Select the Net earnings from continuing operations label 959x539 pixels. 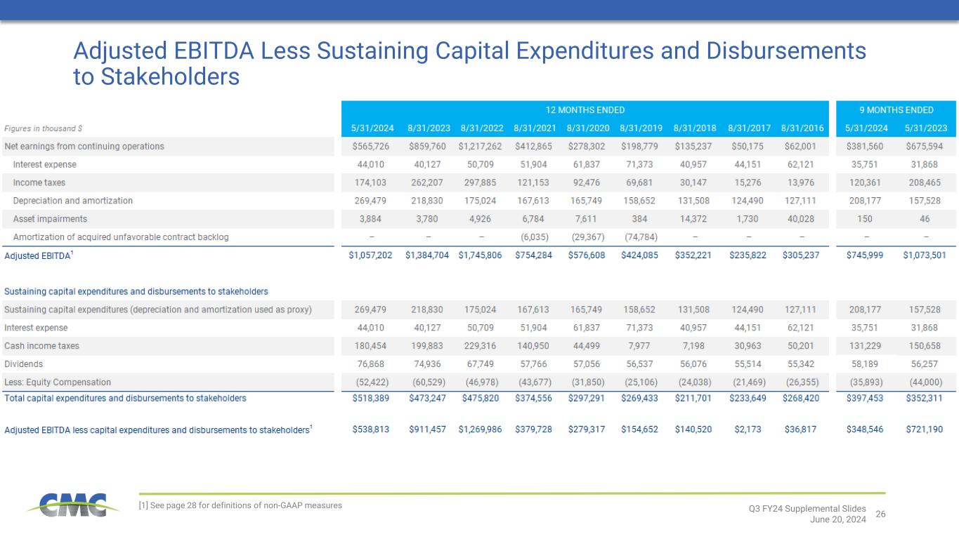[x=84, y=147]
